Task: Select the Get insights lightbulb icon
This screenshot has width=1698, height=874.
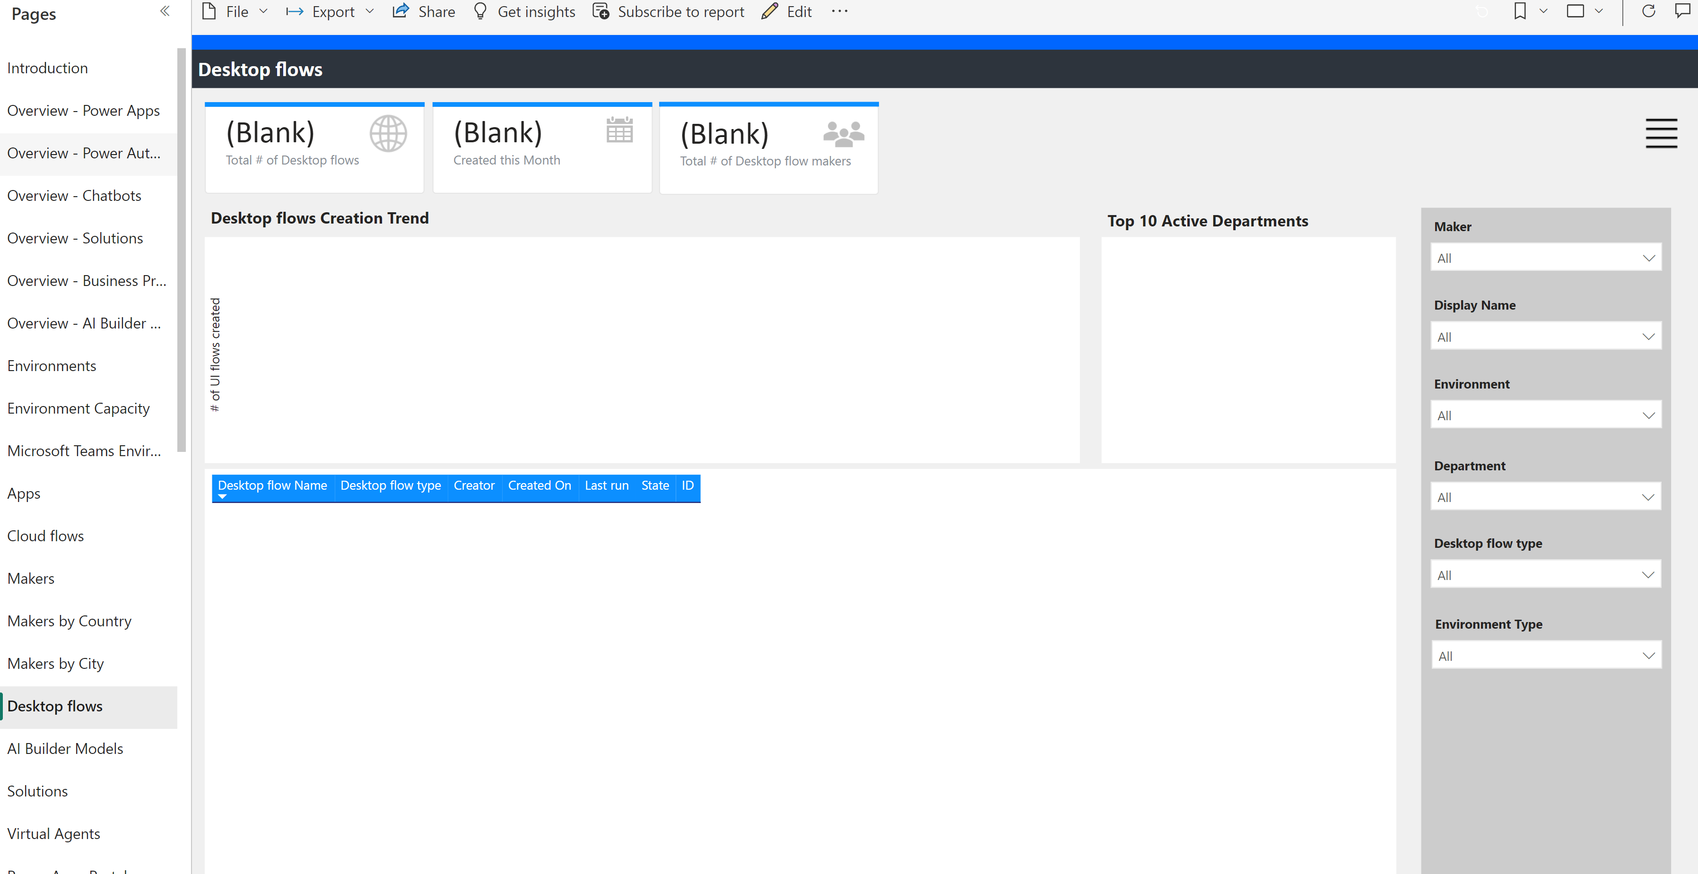Action: coord(480,11)
